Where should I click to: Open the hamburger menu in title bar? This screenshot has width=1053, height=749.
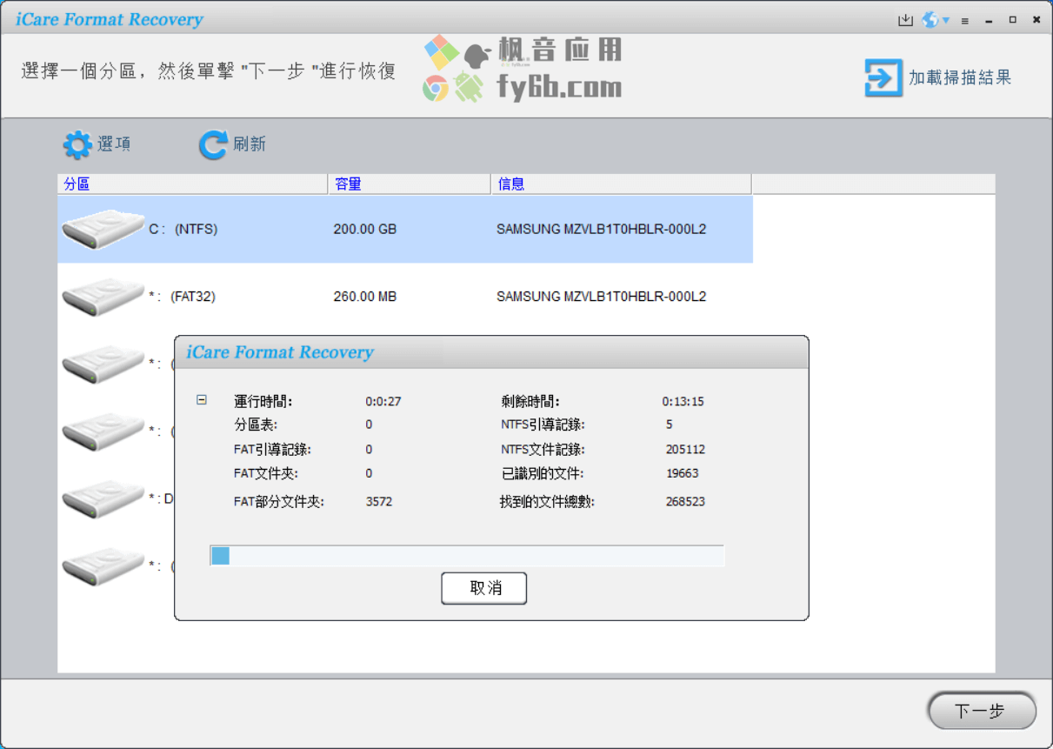pos(965,21)
